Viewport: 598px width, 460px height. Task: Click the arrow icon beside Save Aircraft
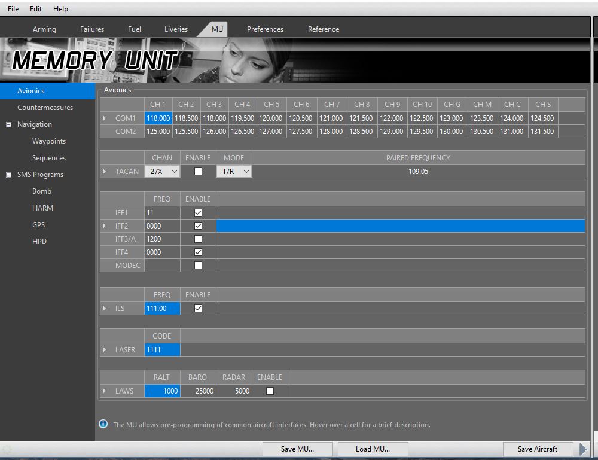(584, 449)
